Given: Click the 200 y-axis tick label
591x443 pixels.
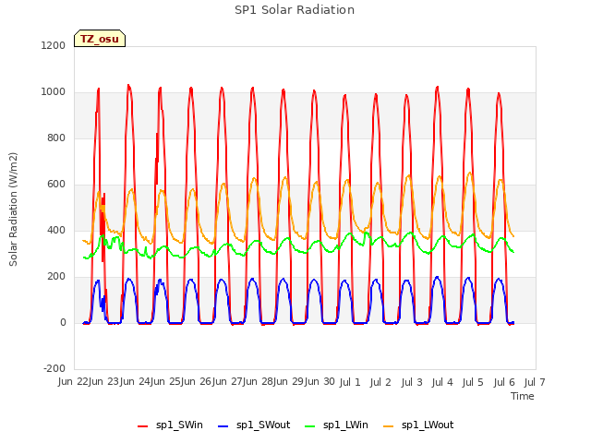Looking at the screenshot, I should [56, 277].
